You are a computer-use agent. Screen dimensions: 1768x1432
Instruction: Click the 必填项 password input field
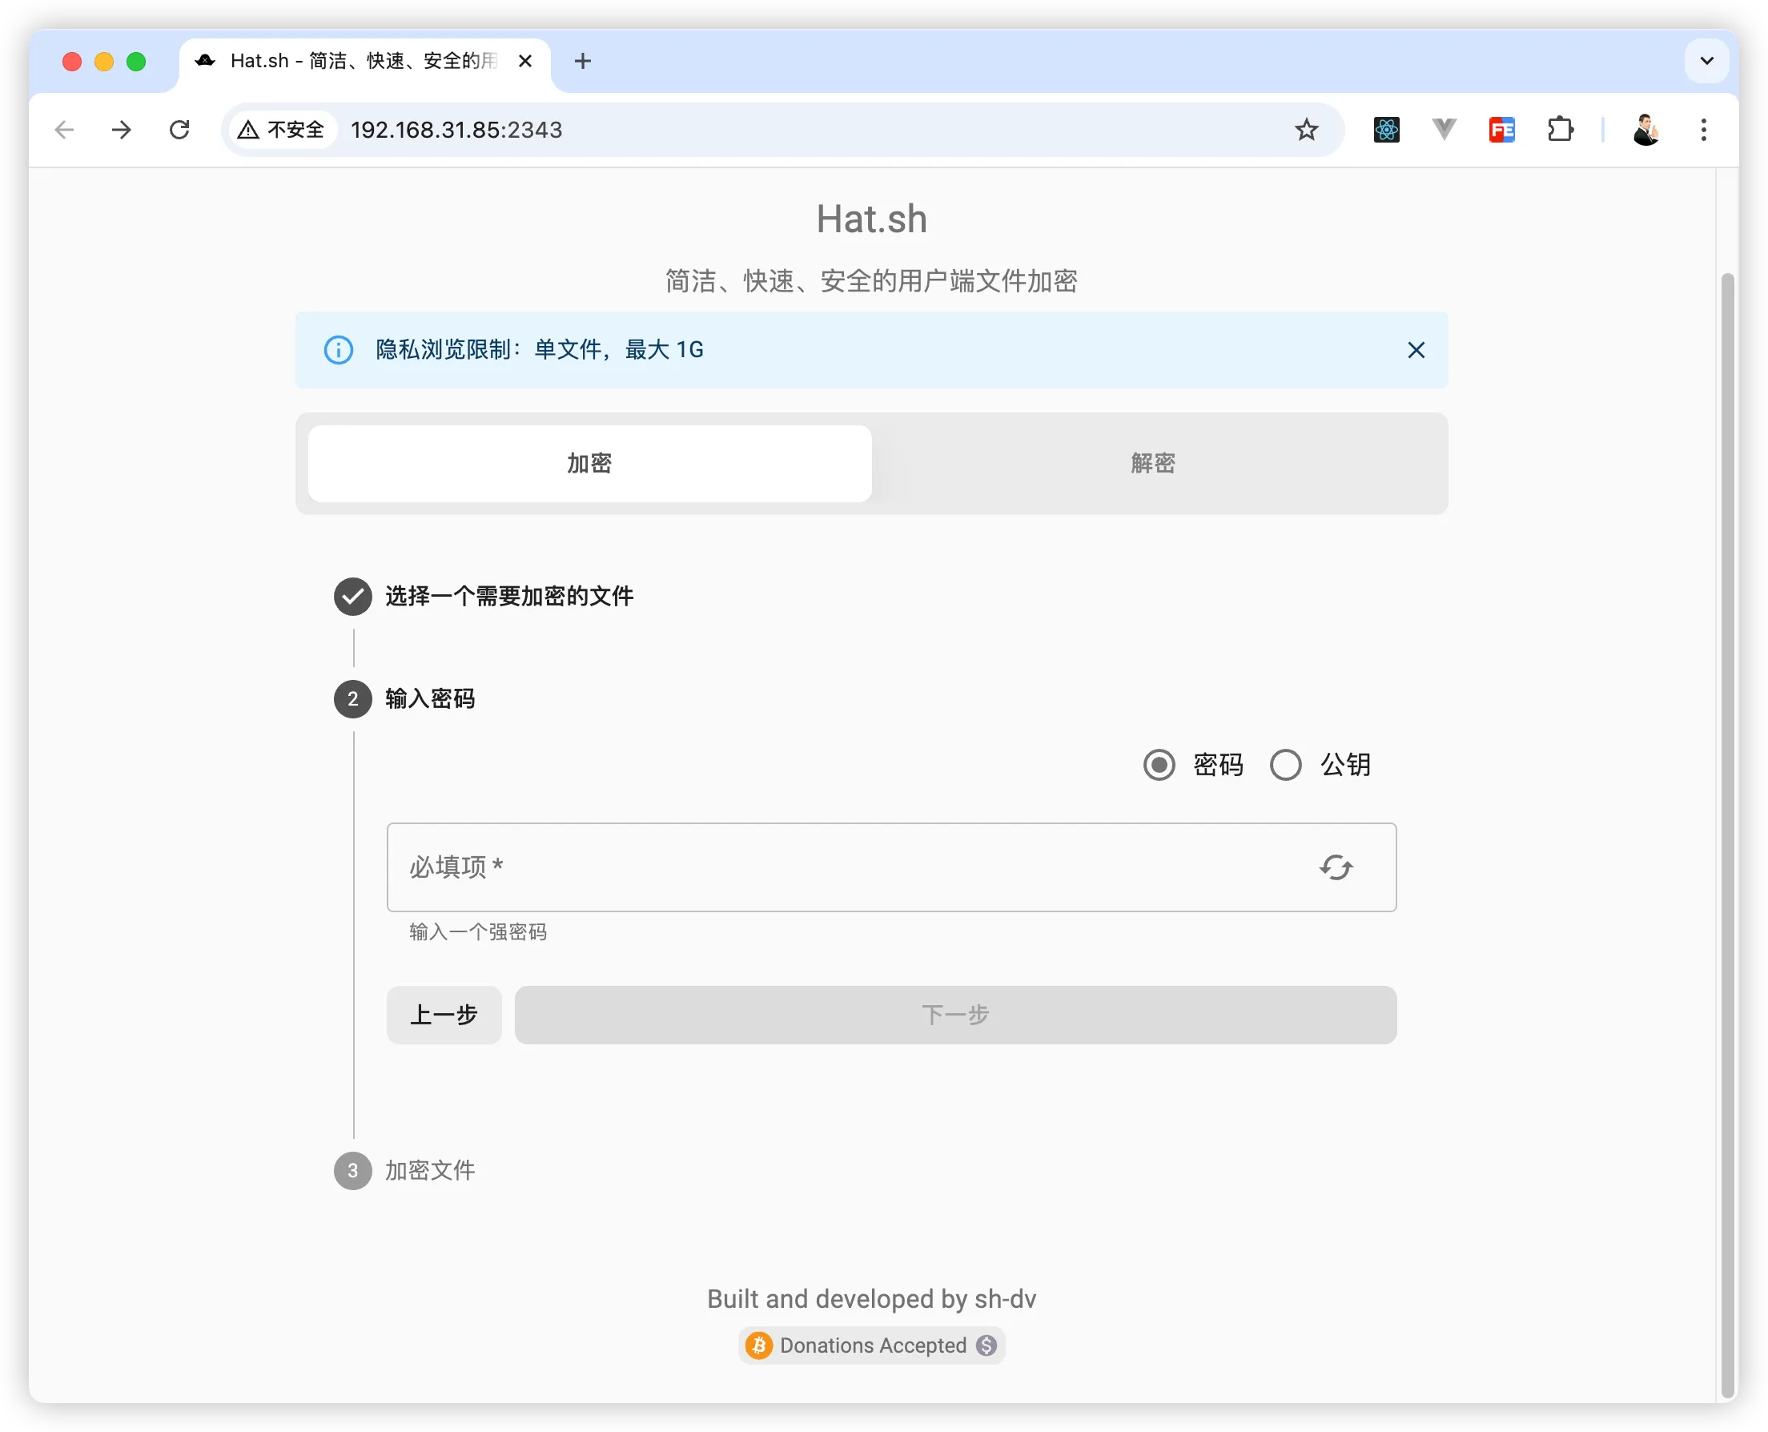(x=891, y=868)
